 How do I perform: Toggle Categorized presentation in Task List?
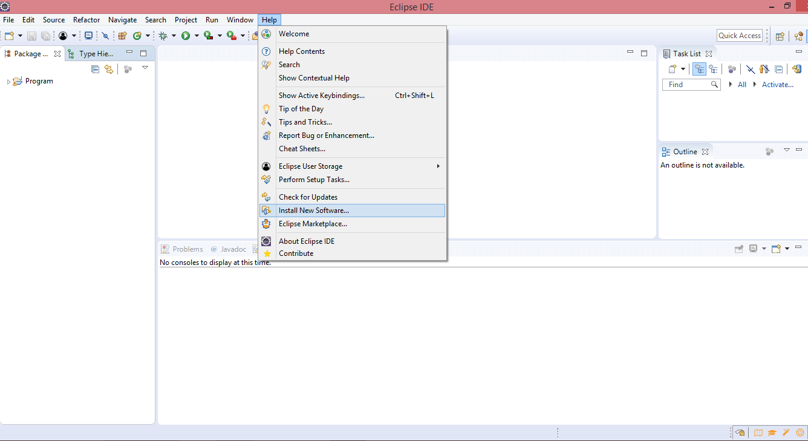(699, 69)
